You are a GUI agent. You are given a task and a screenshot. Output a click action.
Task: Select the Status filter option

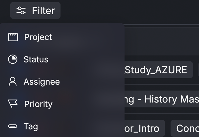pos(36,59)
